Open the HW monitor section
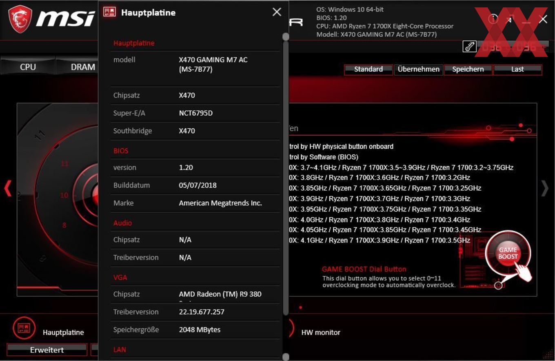 pos(321,332)
